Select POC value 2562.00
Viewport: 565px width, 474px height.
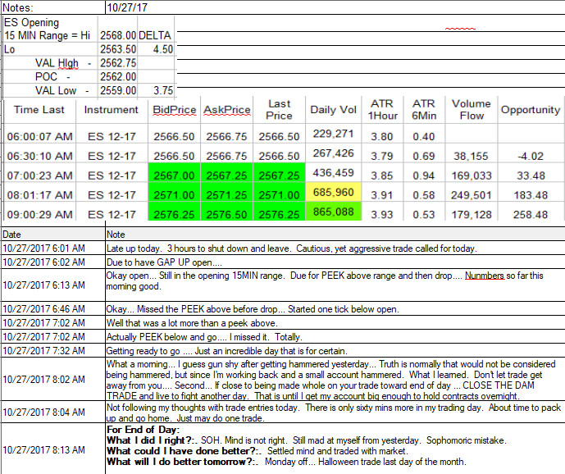(x=118, y=77)
